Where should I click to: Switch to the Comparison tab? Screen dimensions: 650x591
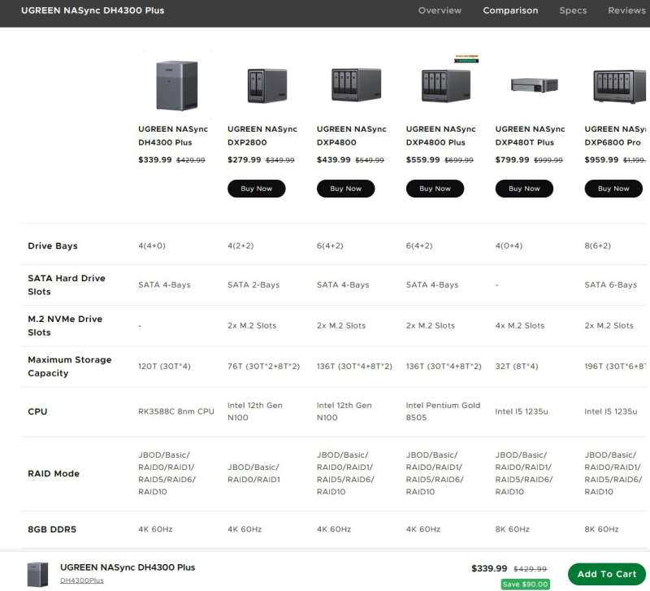510,11
